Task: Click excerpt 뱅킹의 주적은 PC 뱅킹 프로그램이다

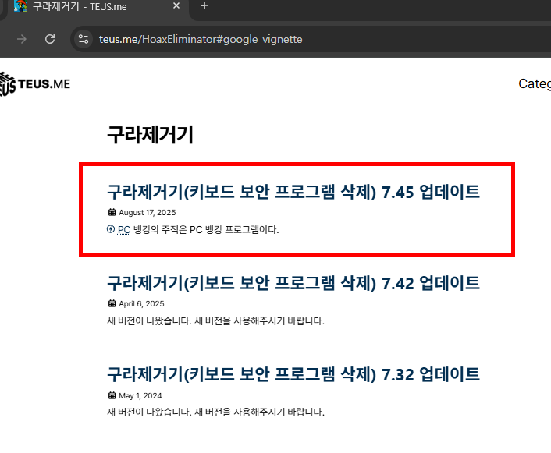Action: (x=206, y=230)
